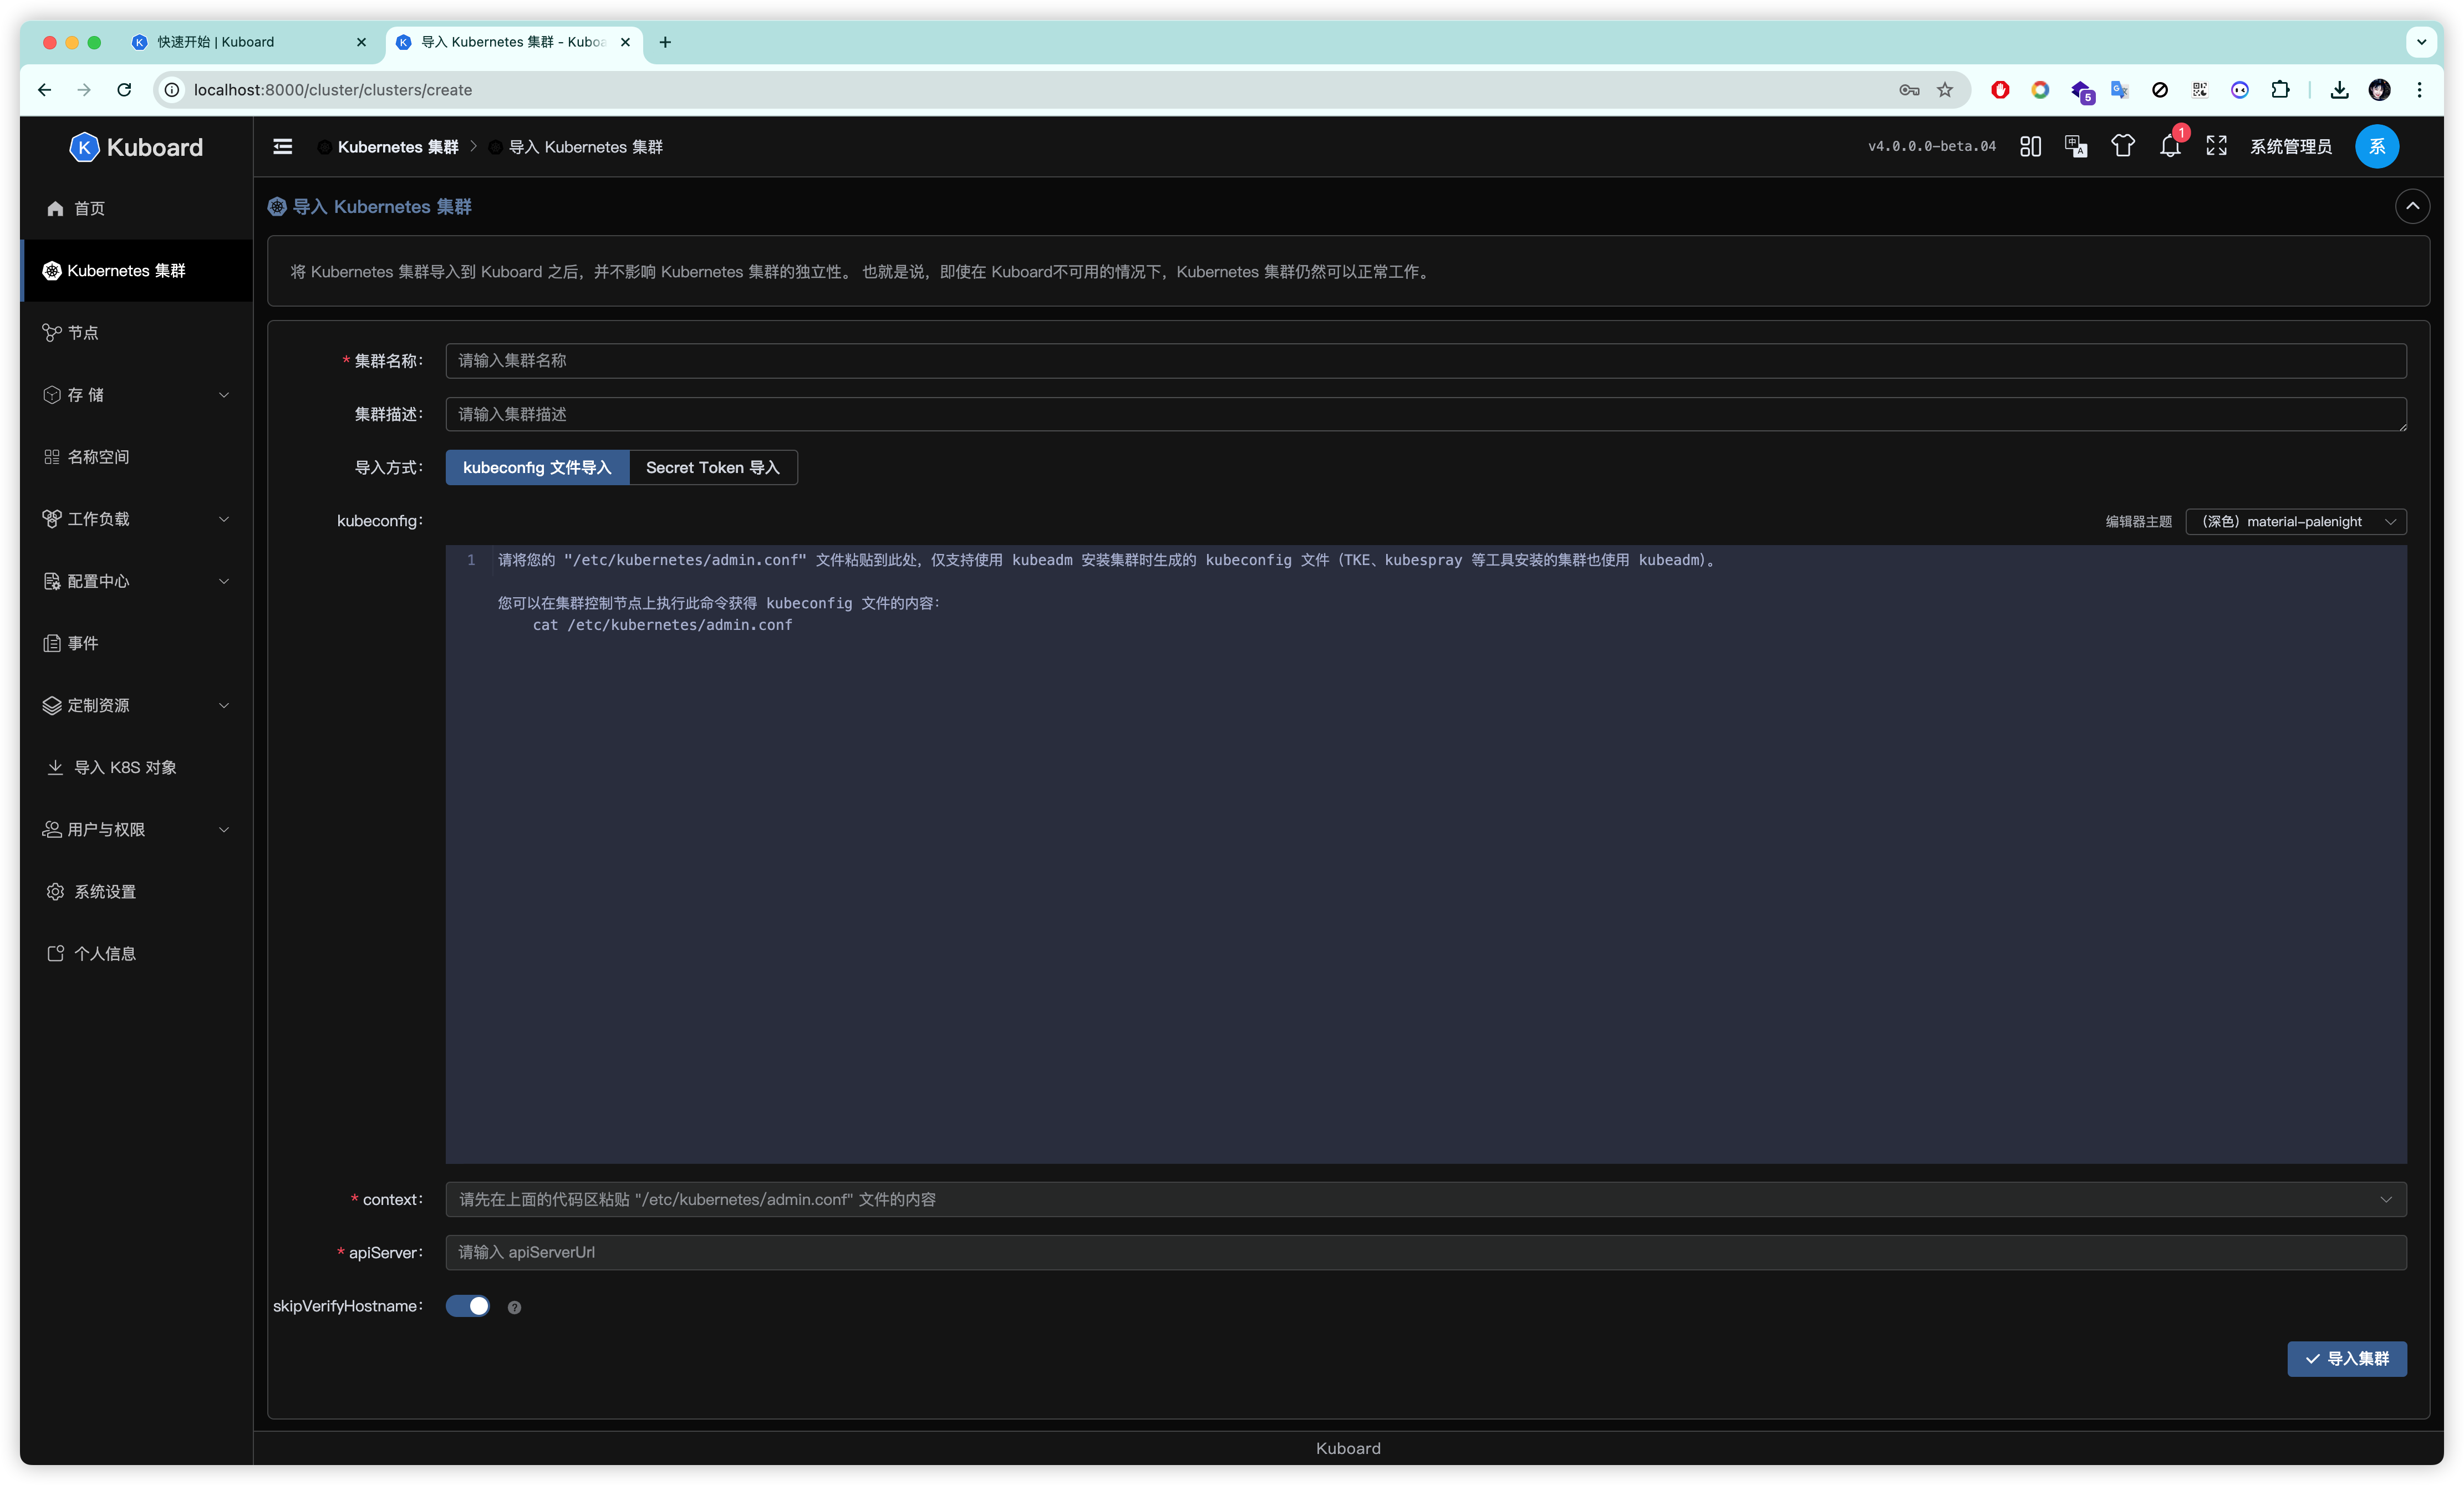
Task: Toggle the skipVerifyHostname switch
Action: pyautogui.click(x=468, y=1306)
